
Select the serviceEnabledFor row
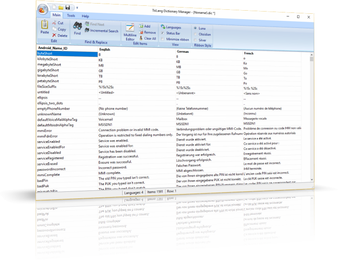tap(67, 147)
